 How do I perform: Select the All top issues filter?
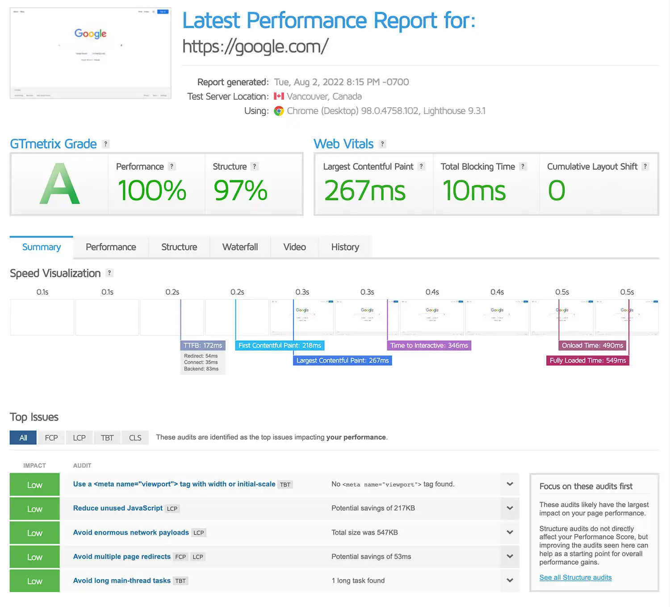(x=23, y=438)
